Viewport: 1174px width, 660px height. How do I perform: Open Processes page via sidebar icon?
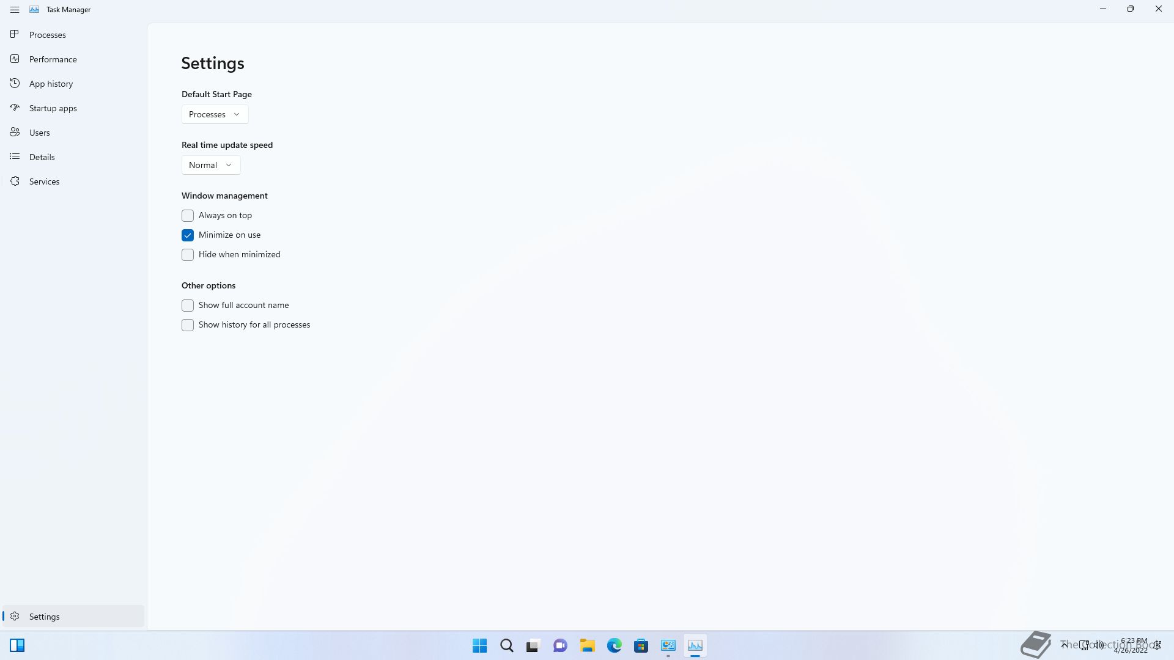pyautogui.click(x=15, y=35)
